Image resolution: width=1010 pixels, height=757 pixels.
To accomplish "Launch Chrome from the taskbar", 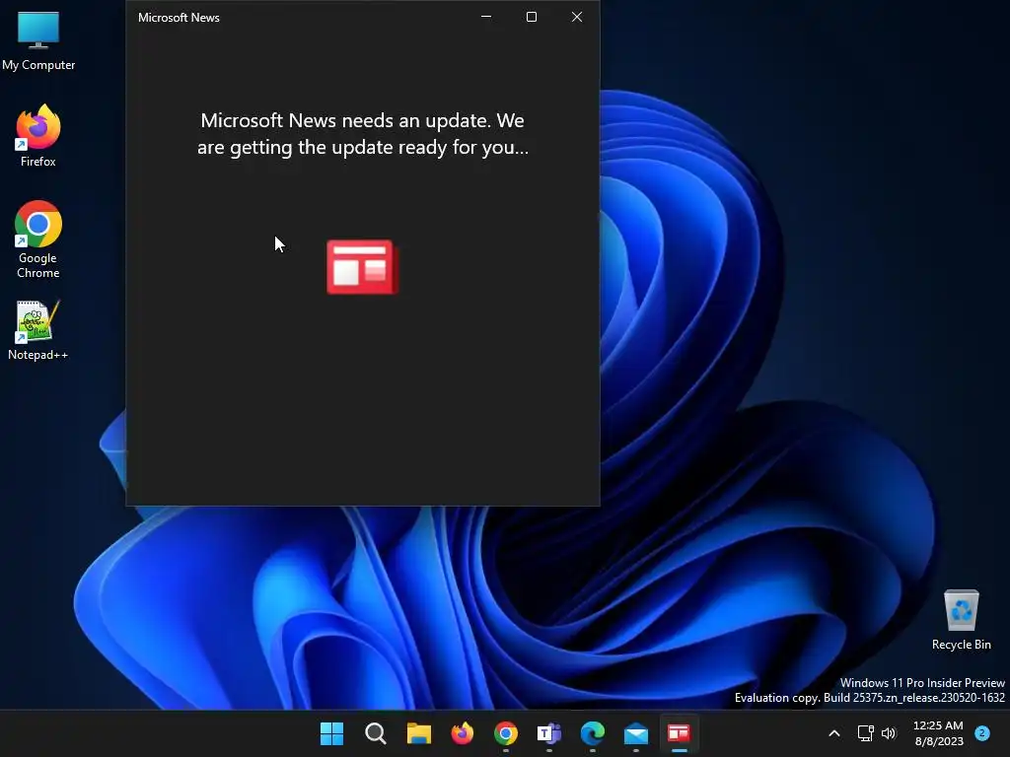I will [506, 733].
